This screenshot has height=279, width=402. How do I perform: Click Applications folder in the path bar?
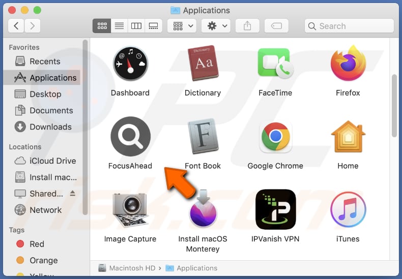(x=191, y=268)
